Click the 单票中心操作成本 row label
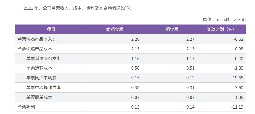The width and height of the screenshot is (255, 114). 43,88
